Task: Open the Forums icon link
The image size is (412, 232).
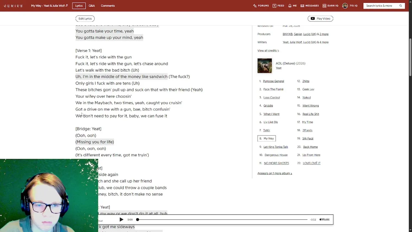Action: pos(261,6)
